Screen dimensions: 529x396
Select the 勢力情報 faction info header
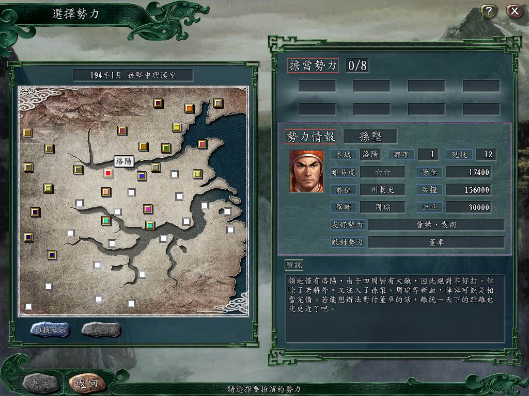point(310,137)
